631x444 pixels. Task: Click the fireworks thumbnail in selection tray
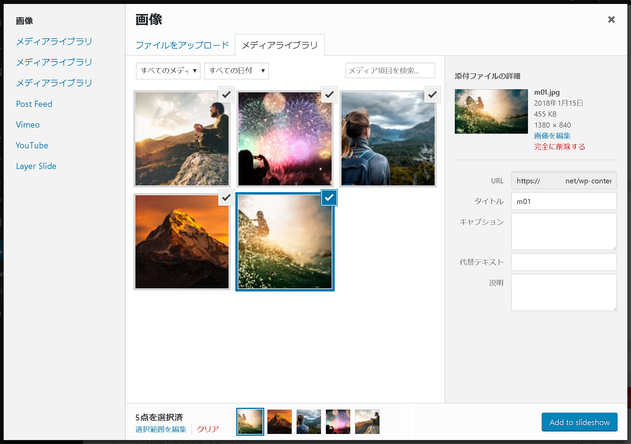click(338, 422)
